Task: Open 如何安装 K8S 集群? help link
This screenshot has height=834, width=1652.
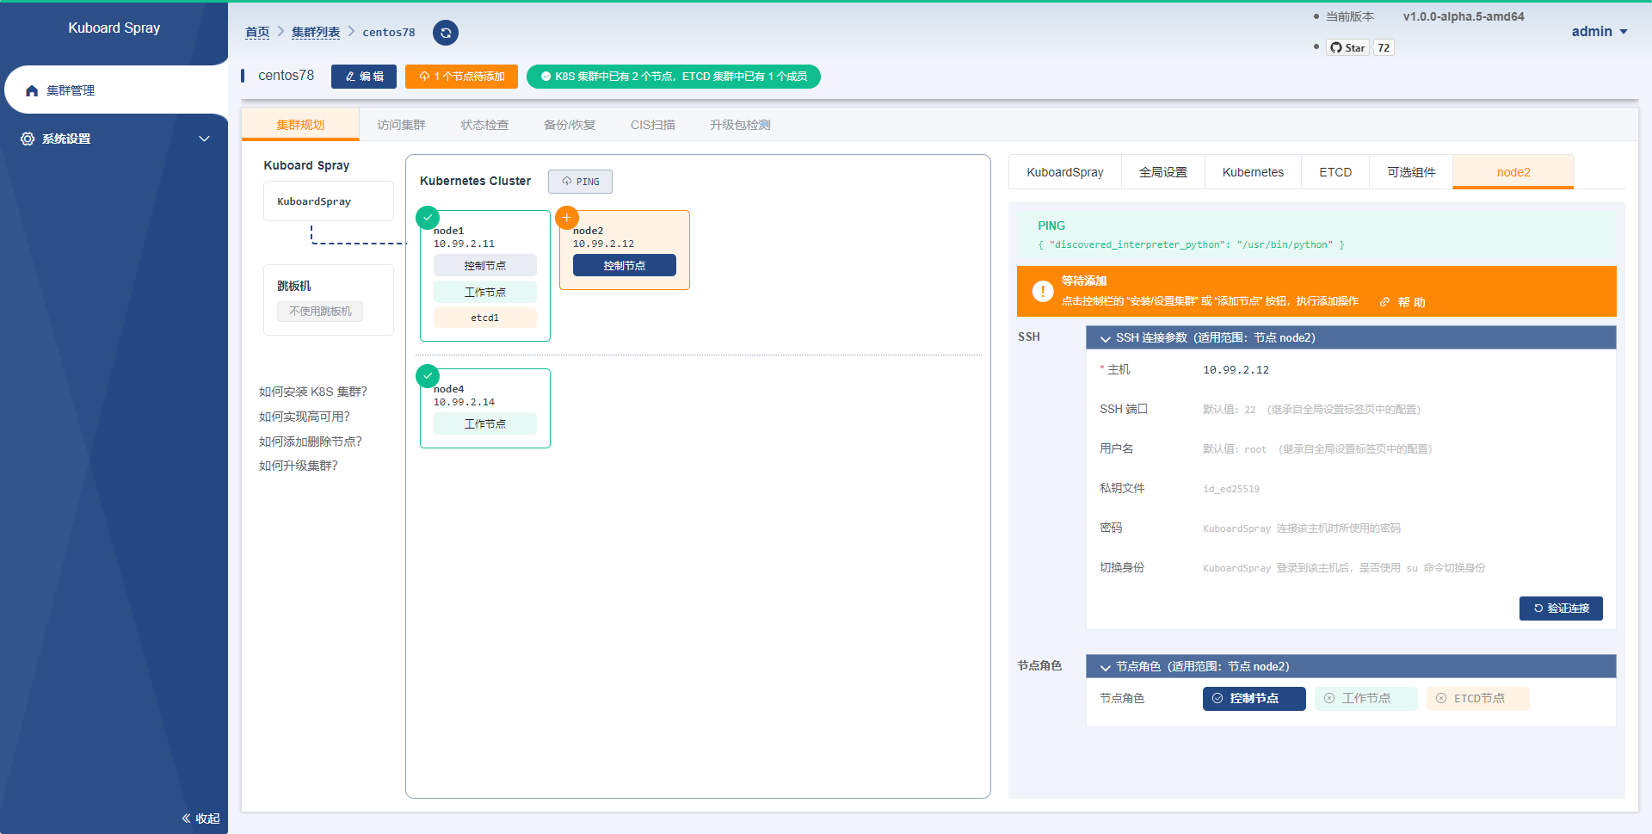Action: tap(313, 392)
